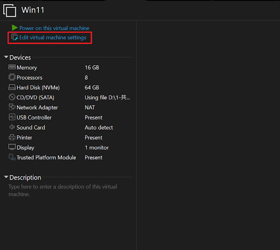Viewport: 280px width, 250px height.
Task: Select the Memory device icon
Action: tap(12, 67)
